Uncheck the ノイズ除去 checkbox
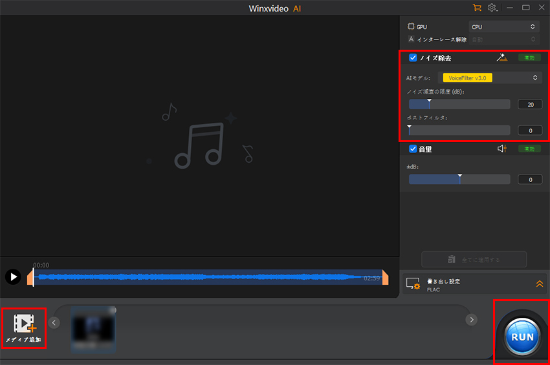 413,58
